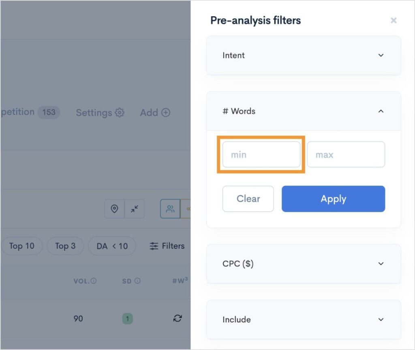Click the info icon beside SD
The image size is (415, 350).
[137, 281]
